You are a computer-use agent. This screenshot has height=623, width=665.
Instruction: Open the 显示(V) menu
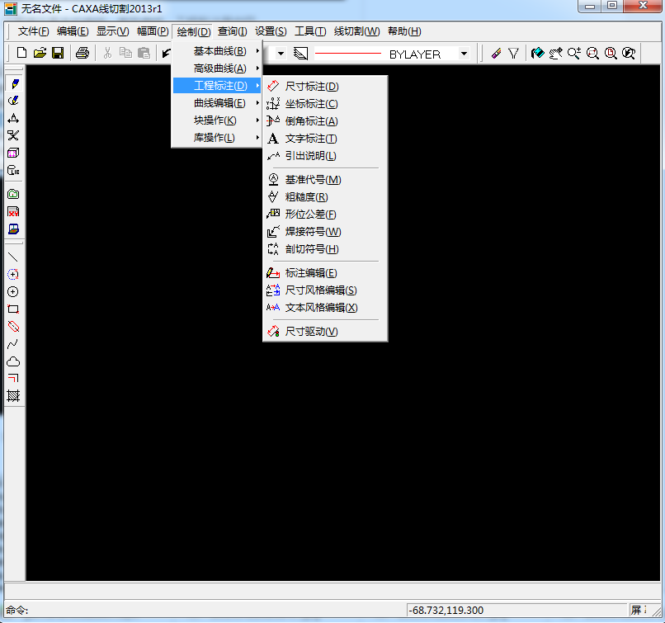(113, 31)
